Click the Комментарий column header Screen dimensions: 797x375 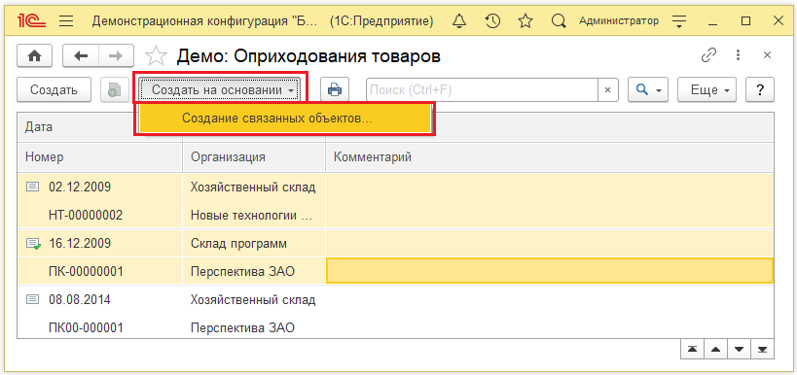(x=550, y=157)
